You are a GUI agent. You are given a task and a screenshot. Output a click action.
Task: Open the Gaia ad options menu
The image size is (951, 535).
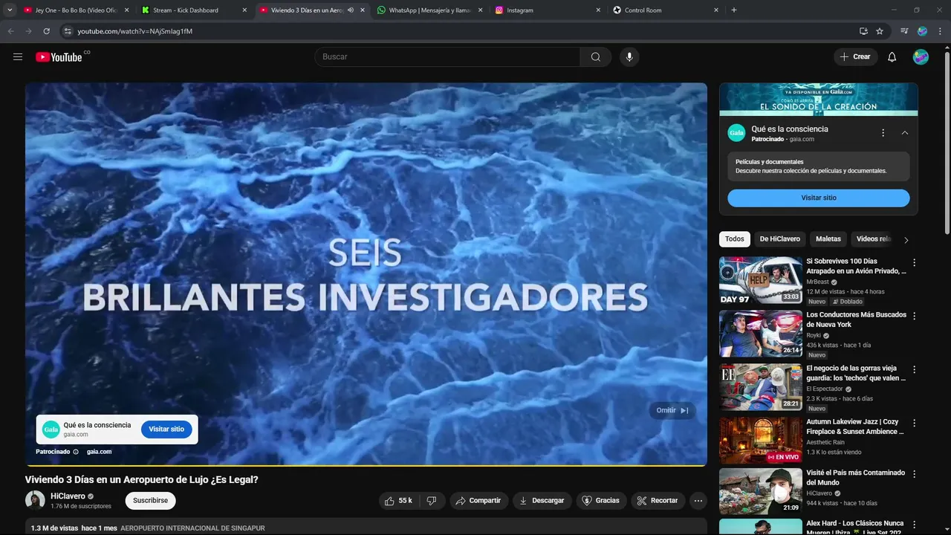click(883, 133)
